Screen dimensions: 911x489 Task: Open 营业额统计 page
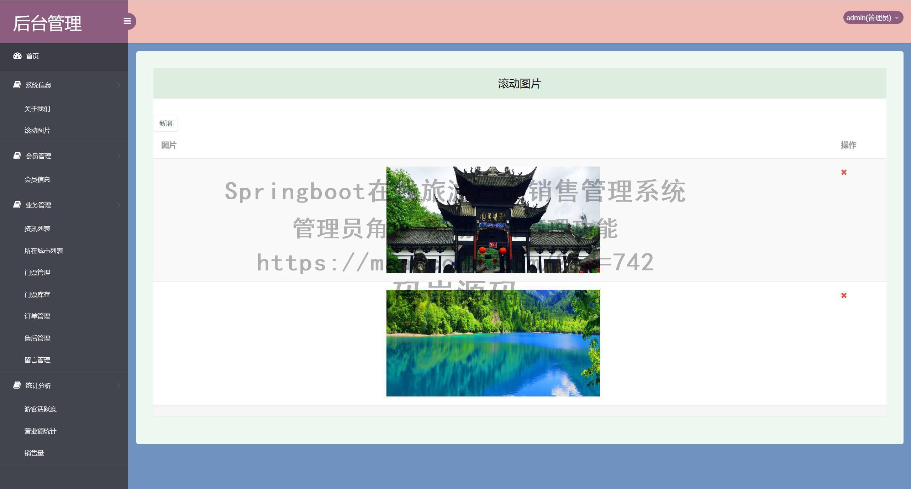click(40, 431)
